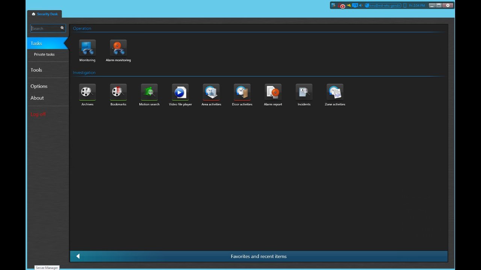481x270 pixels.
Task: Open Private tasks in the sidebar
Action: [x=44, y=54]
